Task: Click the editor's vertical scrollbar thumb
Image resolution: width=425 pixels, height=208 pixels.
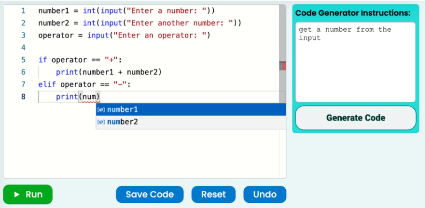Action: pyautogui.click(x=282, y=34)
